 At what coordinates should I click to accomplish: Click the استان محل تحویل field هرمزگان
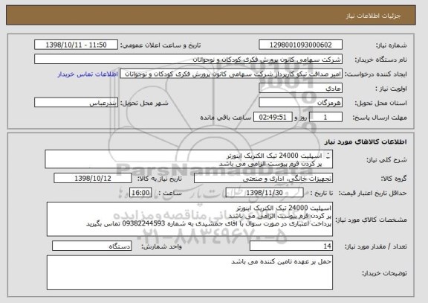click(x=300, y=103)
